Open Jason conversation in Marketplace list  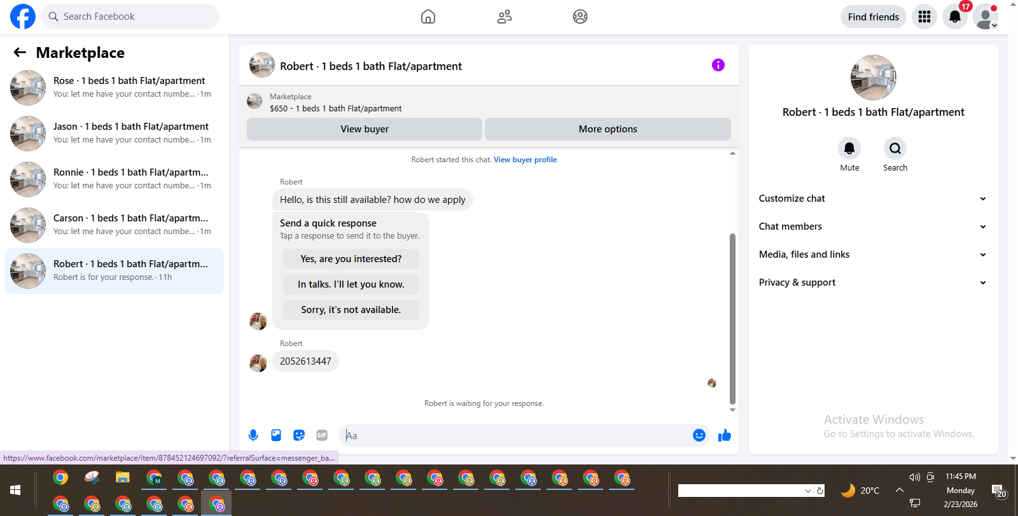click(115, 134)
